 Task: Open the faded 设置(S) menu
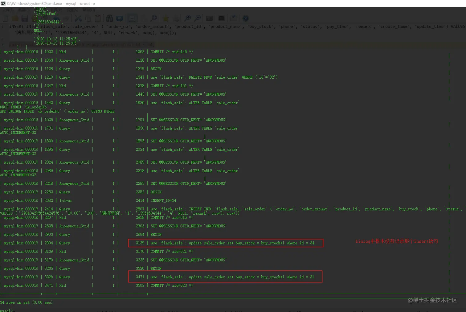pyautogui.click(x=73, y=10)
